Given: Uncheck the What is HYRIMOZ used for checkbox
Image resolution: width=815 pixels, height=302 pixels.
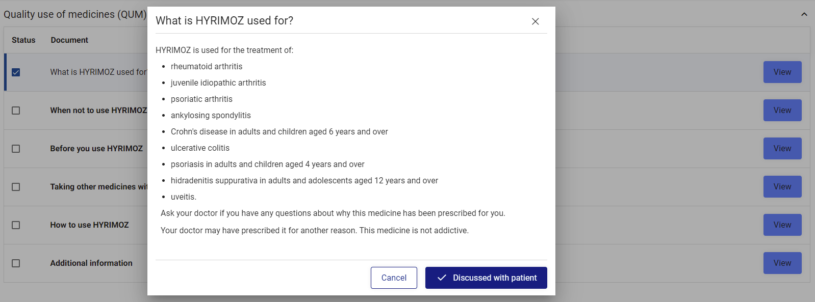Looking at the screenshot, I should (x=16, y=72).
